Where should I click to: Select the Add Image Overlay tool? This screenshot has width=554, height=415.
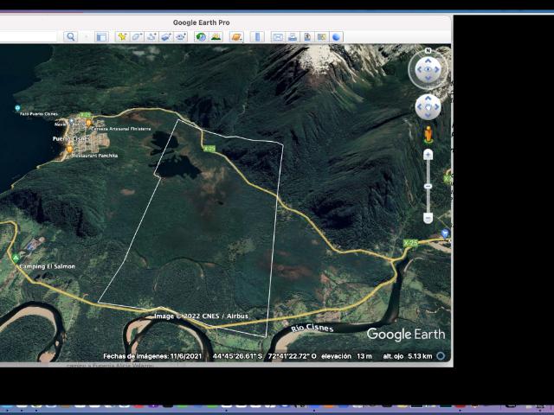(166, 36)
